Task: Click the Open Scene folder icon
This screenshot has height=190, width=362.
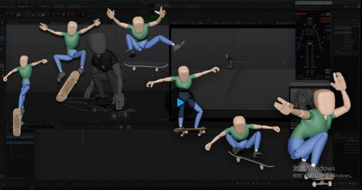Action: pos(23,7)
